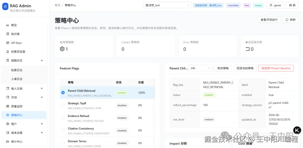Expand the 成本运营 chevron
Image resolution: width=303 pixels, height=148 pixels.
click(42, 133)
